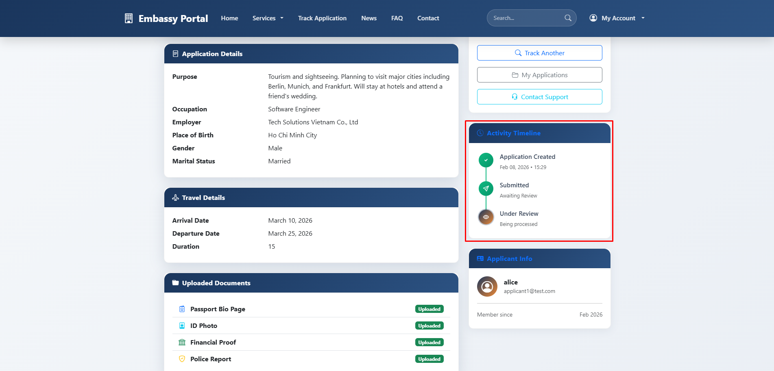The width and height of the screenshot is (774, 371).
Task: Click the Police Report shield icon
Action: pyautogui.click(x=182, y=359)
